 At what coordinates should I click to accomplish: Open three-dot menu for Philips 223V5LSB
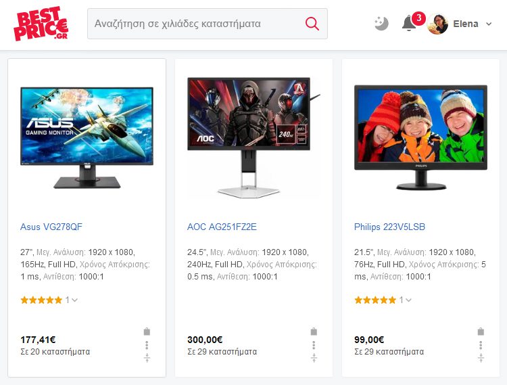(481, 345)
